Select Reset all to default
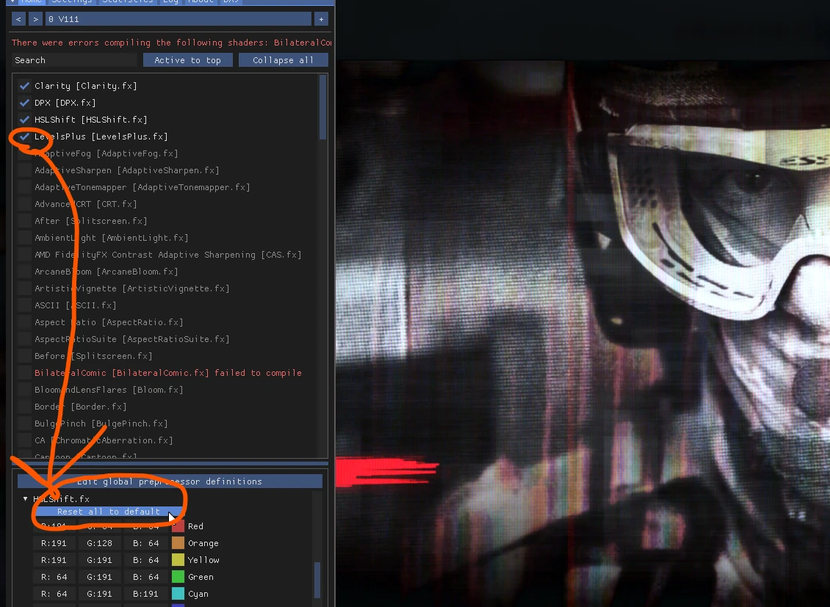Image resolution: width=830 pixels, height=607 pixels. pyautogui.click(x=109, y=512)
